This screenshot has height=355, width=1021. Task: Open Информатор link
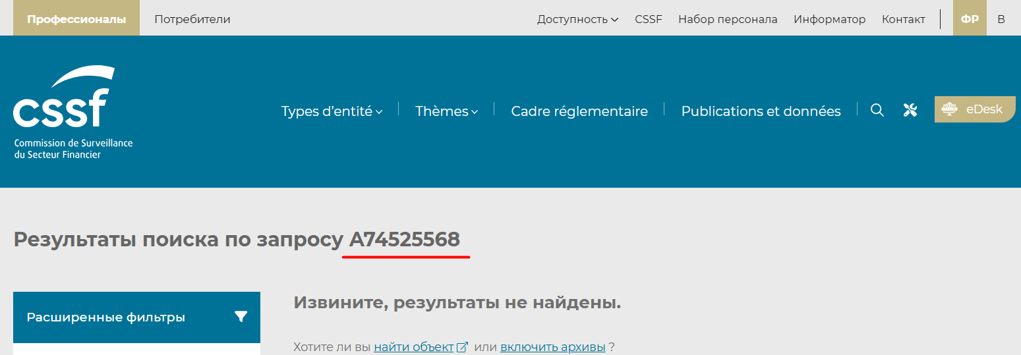coord(829,19)
